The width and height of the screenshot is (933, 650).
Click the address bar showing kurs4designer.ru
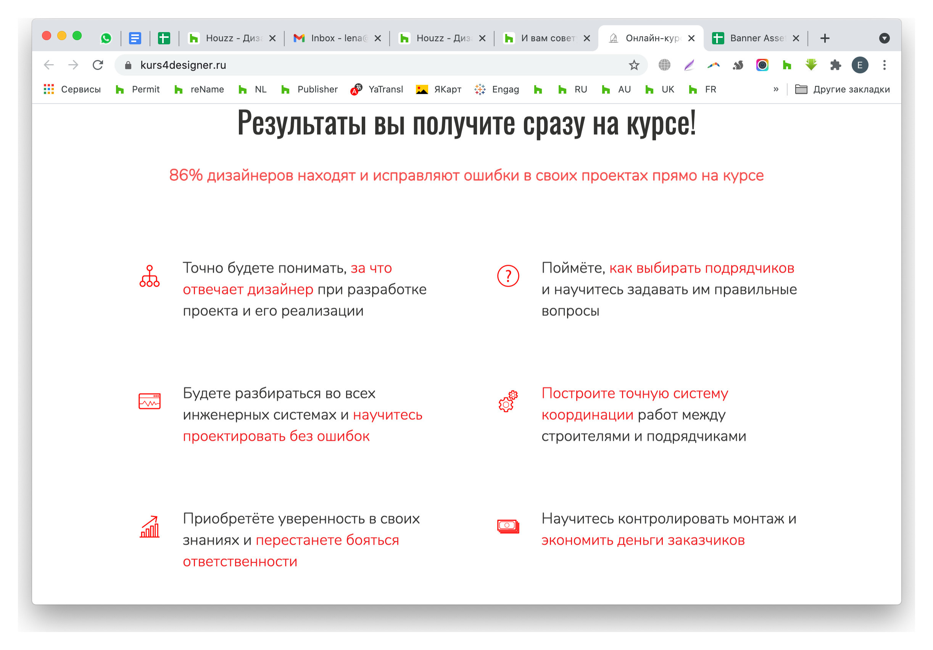[183, 65]
